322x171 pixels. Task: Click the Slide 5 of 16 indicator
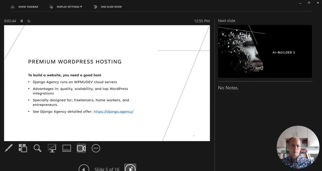pos(107,169)
